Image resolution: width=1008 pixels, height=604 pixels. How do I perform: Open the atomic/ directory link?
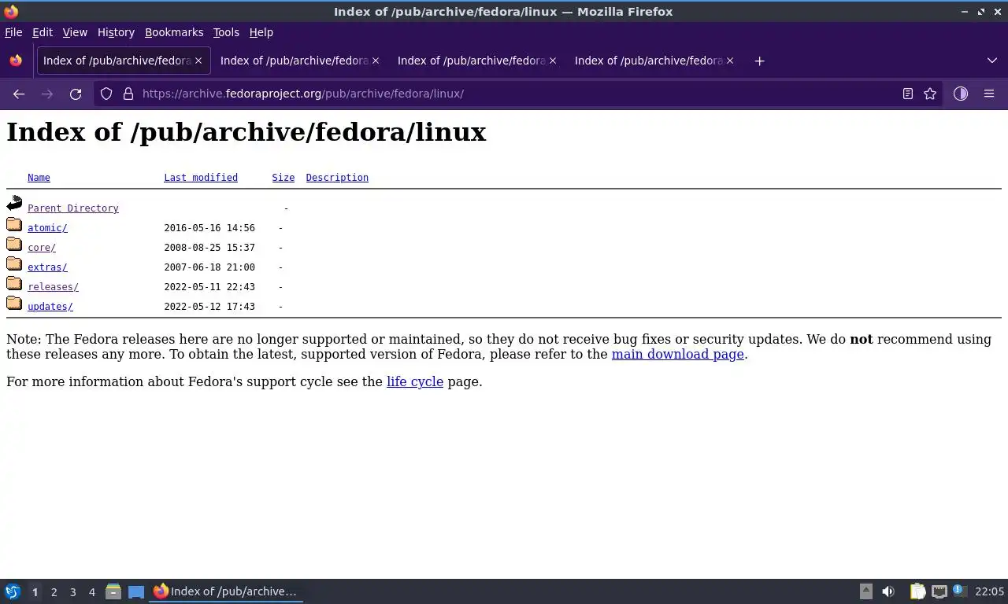coord(47,228)
